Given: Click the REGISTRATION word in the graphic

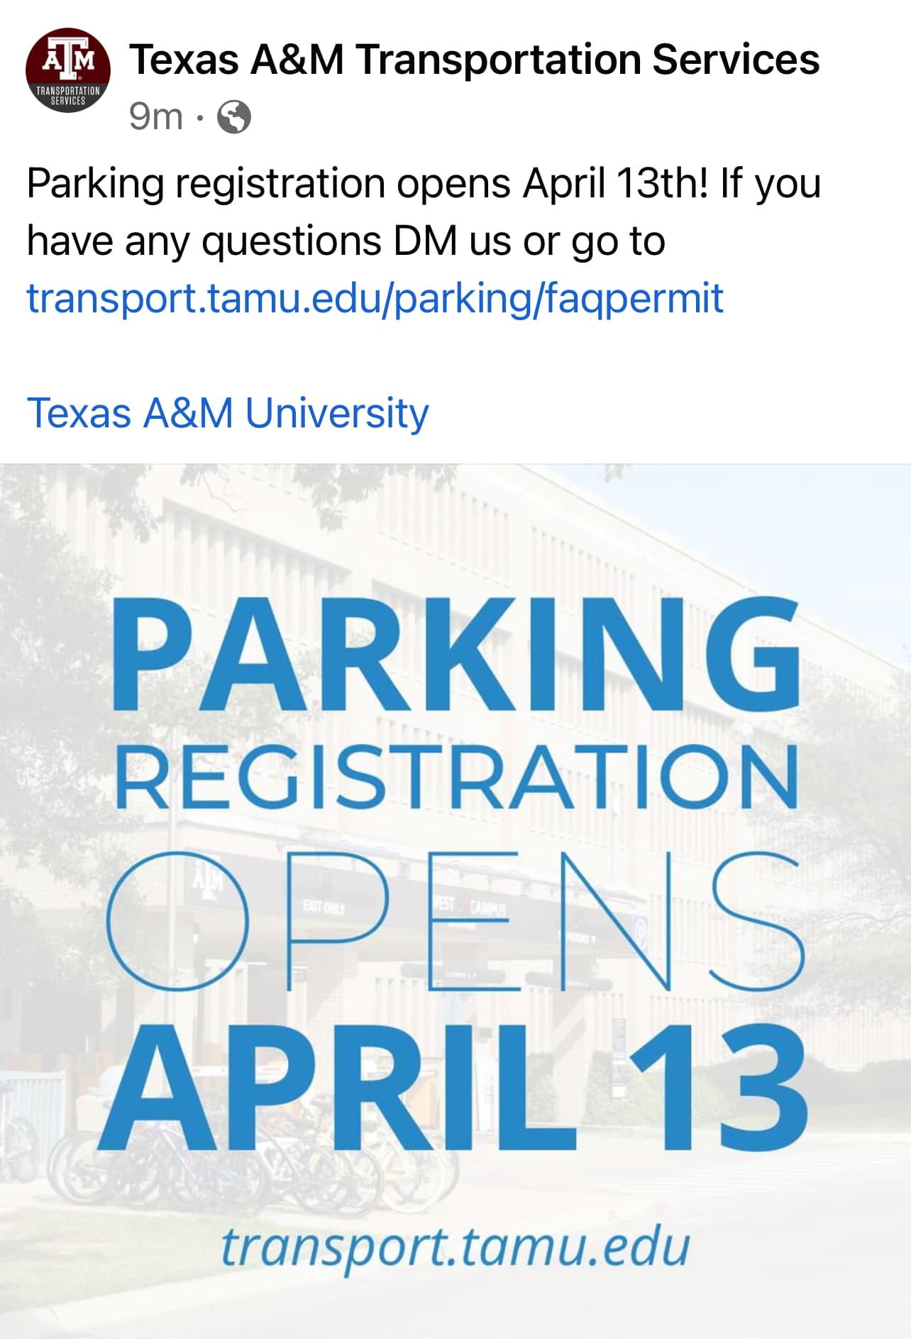Looking at the screenshot, I should 455,778.
